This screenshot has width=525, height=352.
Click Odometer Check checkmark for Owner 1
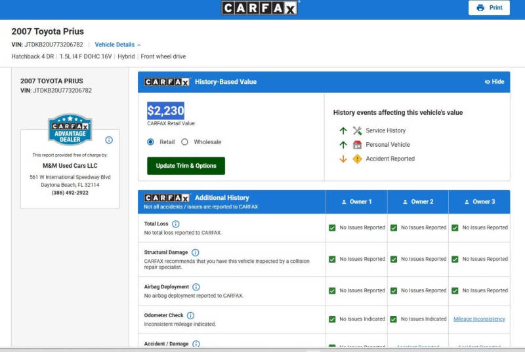pos(332,319)
